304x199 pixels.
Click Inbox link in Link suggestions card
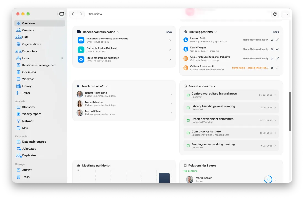pos(276,32)
